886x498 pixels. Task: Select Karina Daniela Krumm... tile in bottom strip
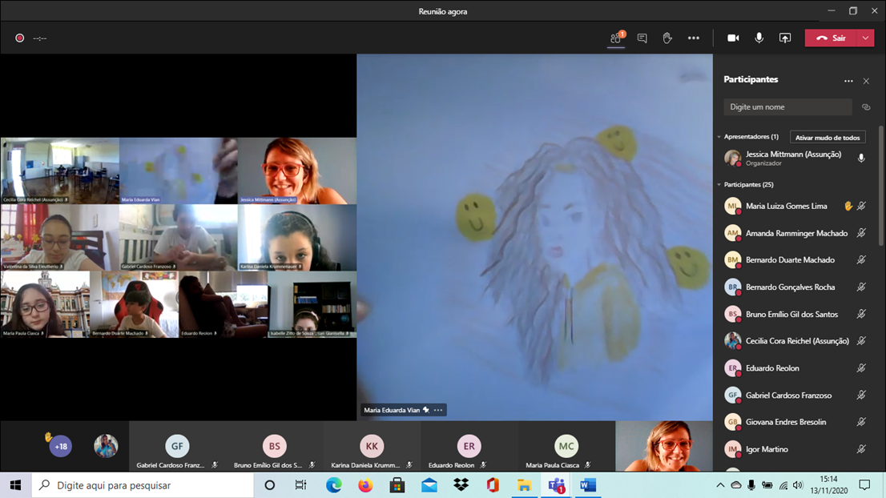click(372, 446)
